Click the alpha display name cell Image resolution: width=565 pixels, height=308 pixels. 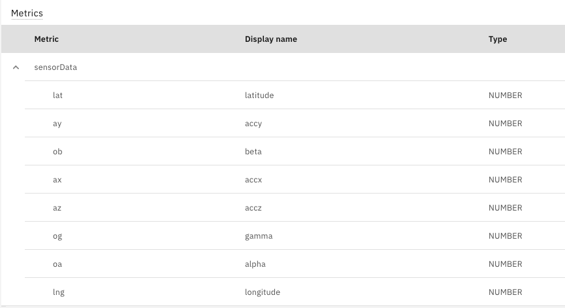click(x=255, y=264)
